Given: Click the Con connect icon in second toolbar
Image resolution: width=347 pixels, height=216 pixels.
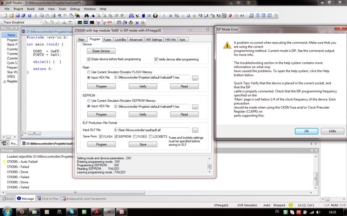Looking at the screenshot, I should (80, 22).
